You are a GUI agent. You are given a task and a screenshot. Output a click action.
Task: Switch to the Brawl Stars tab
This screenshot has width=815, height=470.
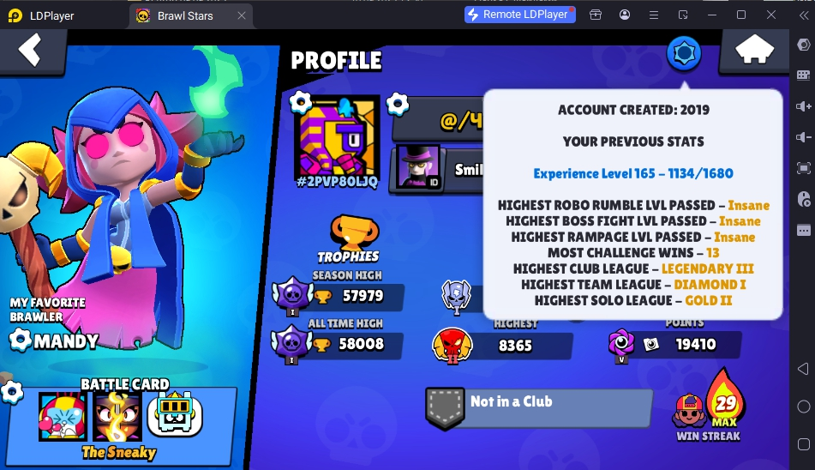coord(185,15)
